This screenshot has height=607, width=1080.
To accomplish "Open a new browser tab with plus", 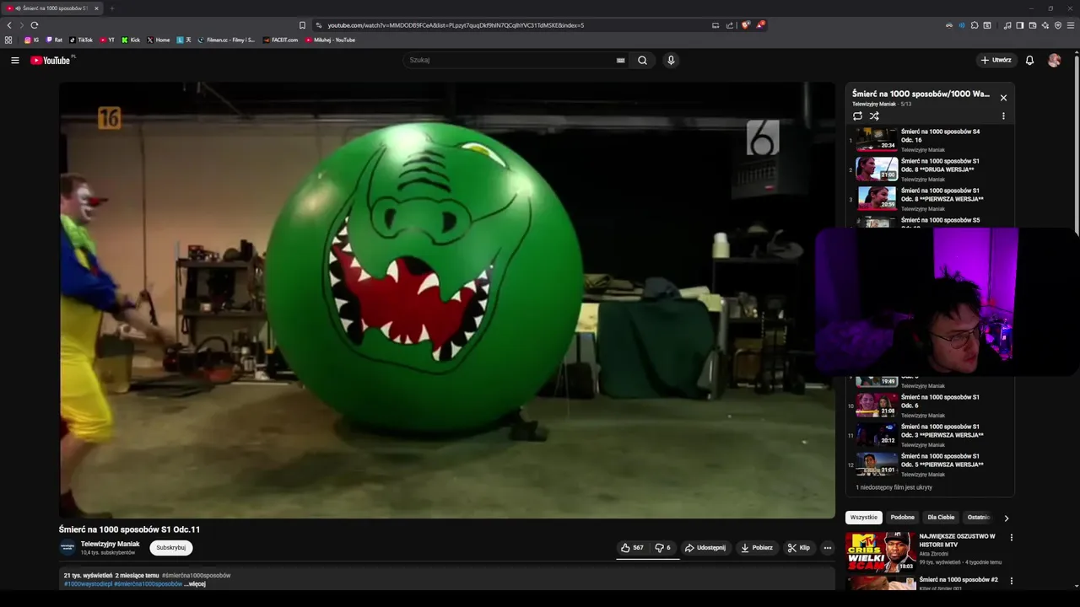I will tap(111, 8).
